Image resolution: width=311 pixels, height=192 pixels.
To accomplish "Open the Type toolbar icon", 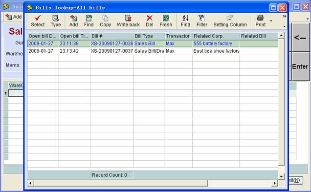I will pyautogui.click(x=56, y=18).
